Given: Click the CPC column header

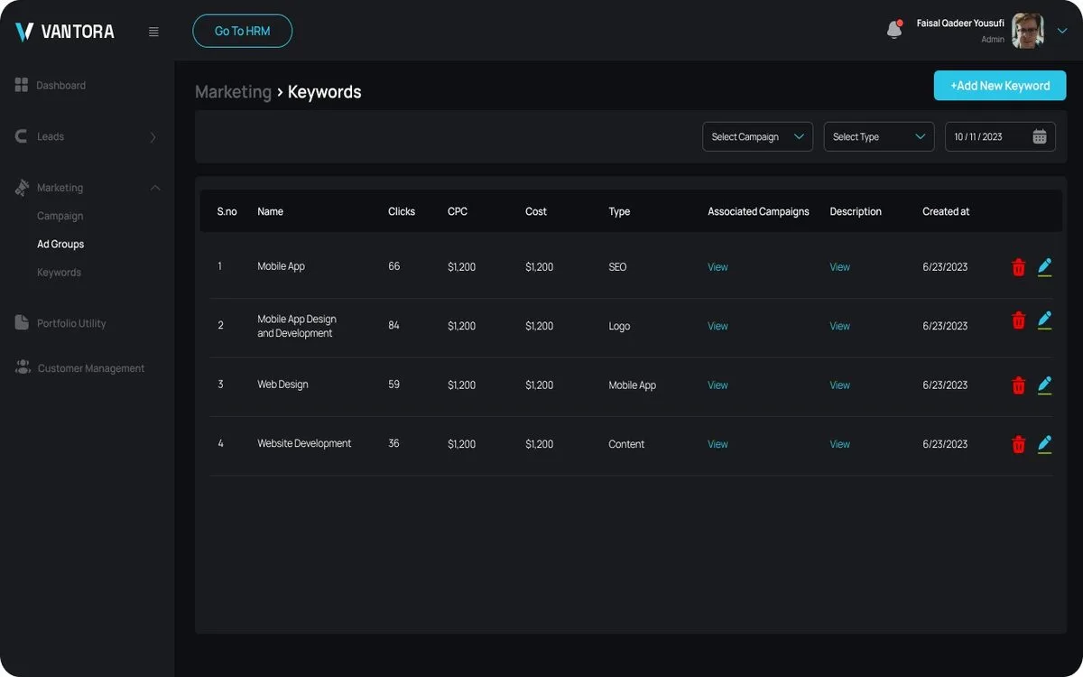Looking at the screenshot, I should (458, 211).
